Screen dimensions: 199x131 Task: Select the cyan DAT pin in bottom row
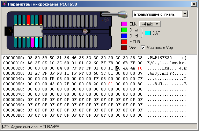(37, 42)
